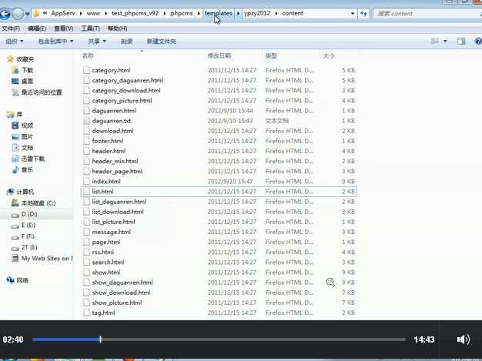The width and height of the screenshot is (482, 361).
Task: Click the 网络 icon in sidebar
Action: [22, 280]
